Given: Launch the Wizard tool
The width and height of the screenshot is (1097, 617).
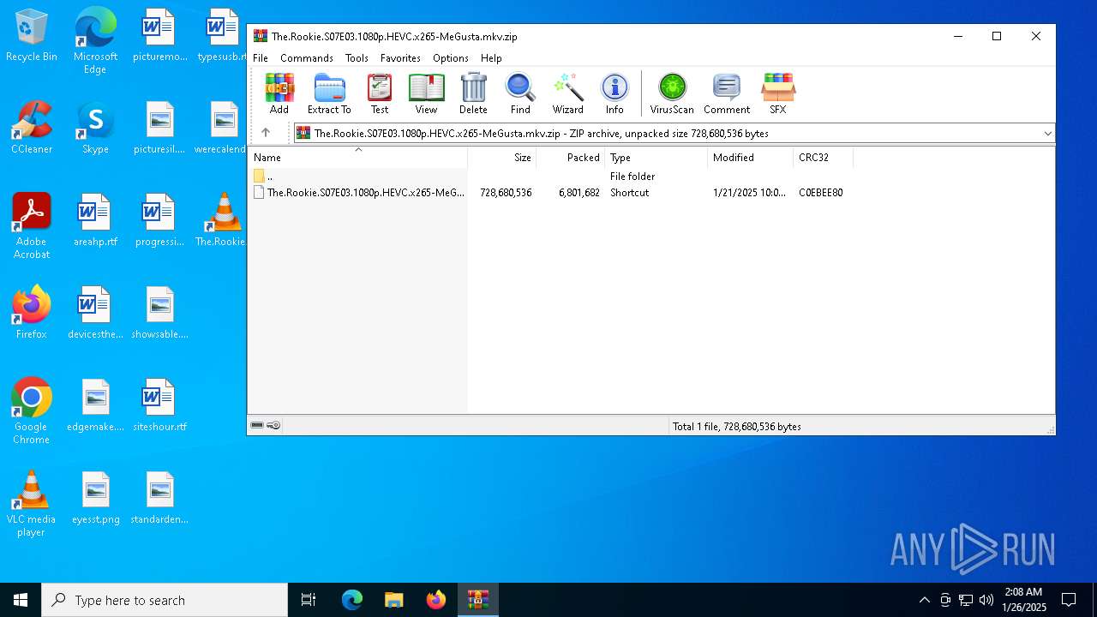Looking at the screenshot, I should pos(567,93).
